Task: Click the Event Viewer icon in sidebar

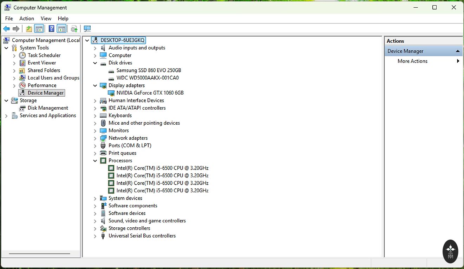Action: coord(22,63)
